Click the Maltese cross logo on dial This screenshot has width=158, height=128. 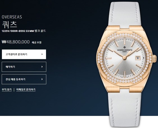125,47
